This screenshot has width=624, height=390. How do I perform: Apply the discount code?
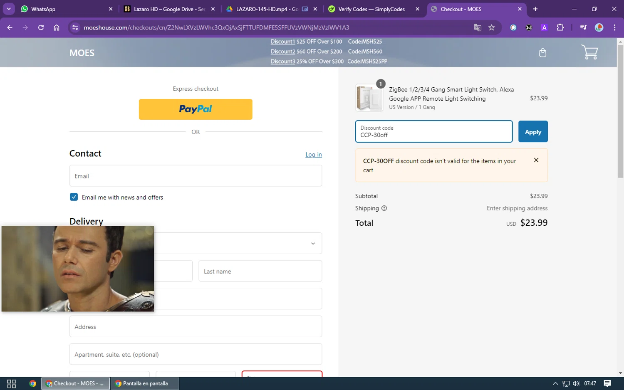pos(533,131)
